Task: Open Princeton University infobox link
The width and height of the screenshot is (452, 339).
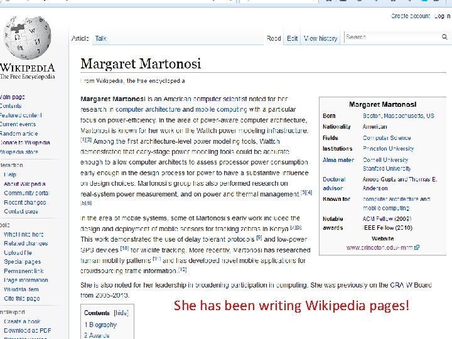Action: coord(388,148)
